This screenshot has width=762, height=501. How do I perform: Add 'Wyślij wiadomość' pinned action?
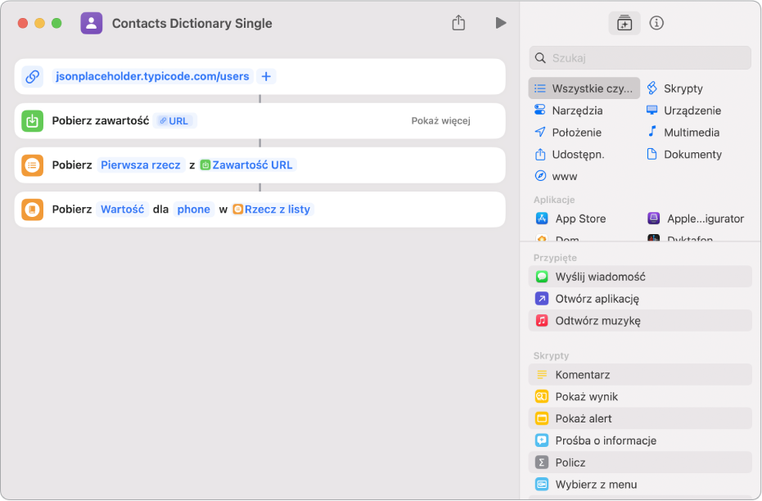pyautogui.click(x=599, y=277)
